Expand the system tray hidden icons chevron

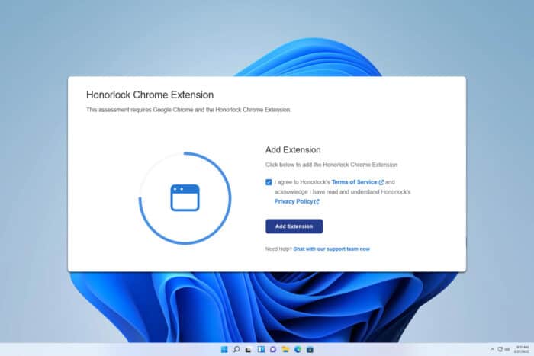493,350
